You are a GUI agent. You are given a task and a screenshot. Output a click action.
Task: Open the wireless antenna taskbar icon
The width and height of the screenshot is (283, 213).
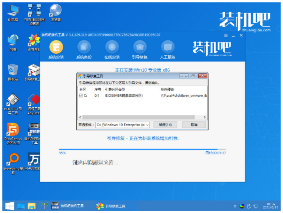(x=44, y=206)
